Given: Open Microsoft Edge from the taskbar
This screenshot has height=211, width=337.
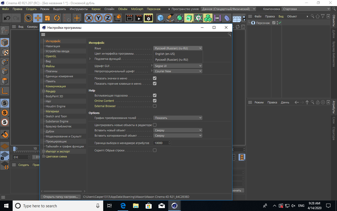Looking at the screenshot, I should click(123, 206).
